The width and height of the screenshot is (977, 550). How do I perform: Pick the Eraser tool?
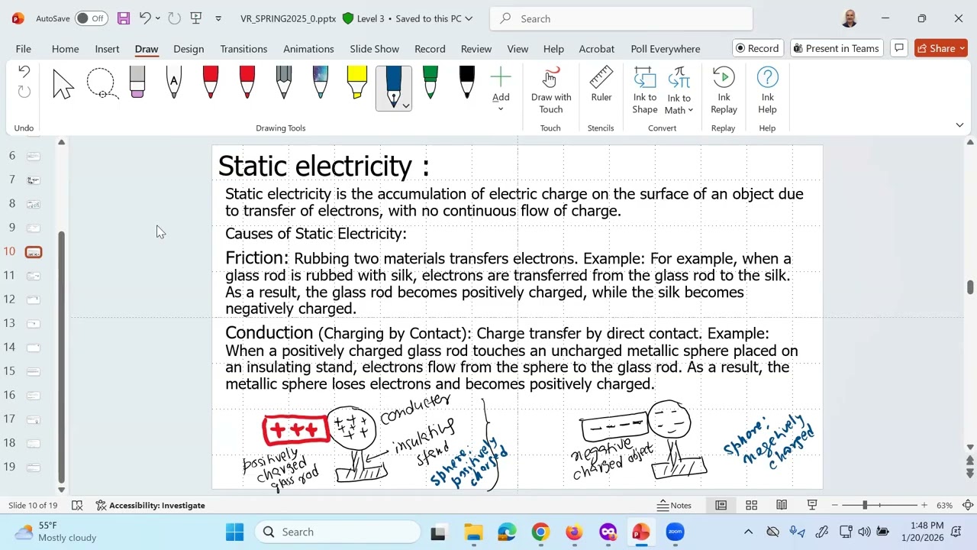pos(137,82)
